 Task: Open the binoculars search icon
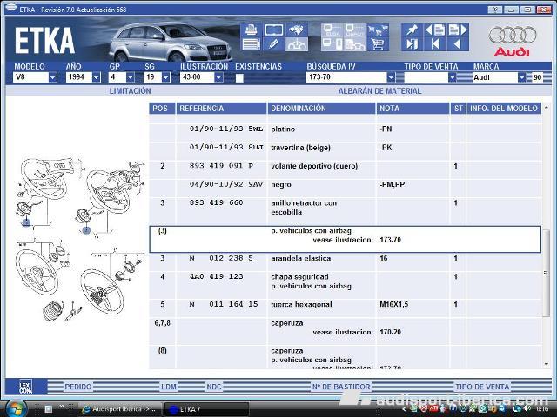click(x=297, y=30)
